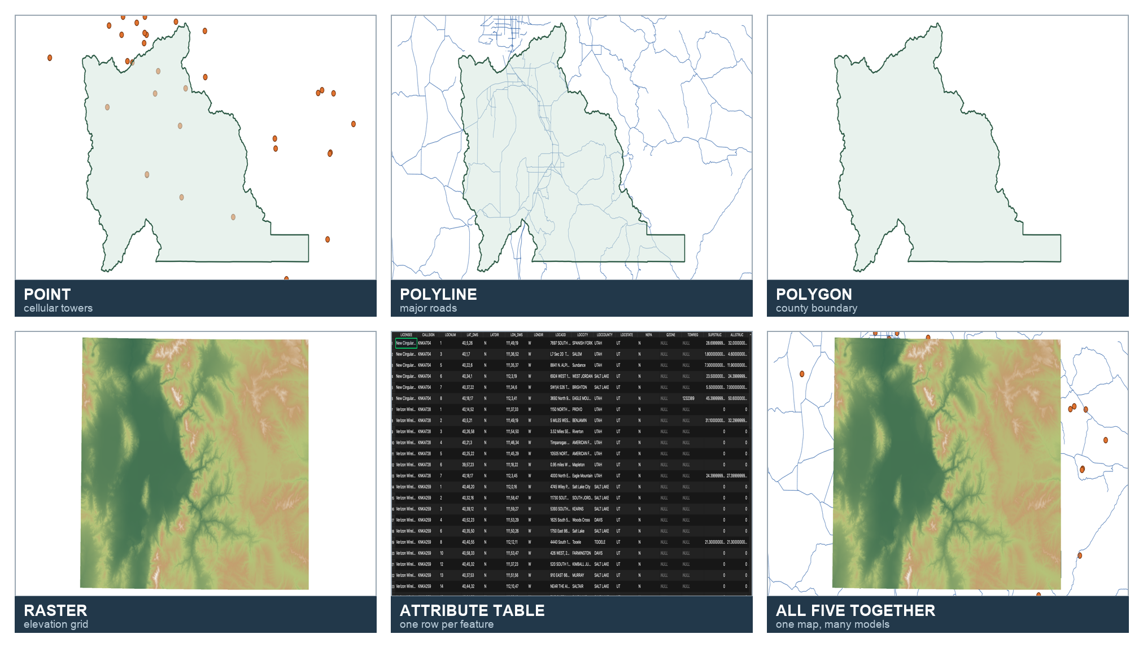Select the EAGLE MOU... city cell
Image resolution: width=1143 pixels, height=647 pixels.
pyautogui.click(x=582, y=399)
